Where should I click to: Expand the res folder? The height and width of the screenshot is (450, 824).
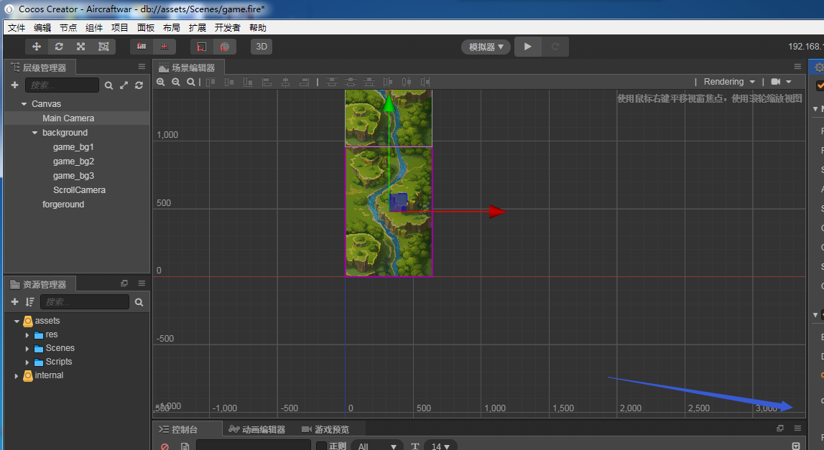point(27,334)
